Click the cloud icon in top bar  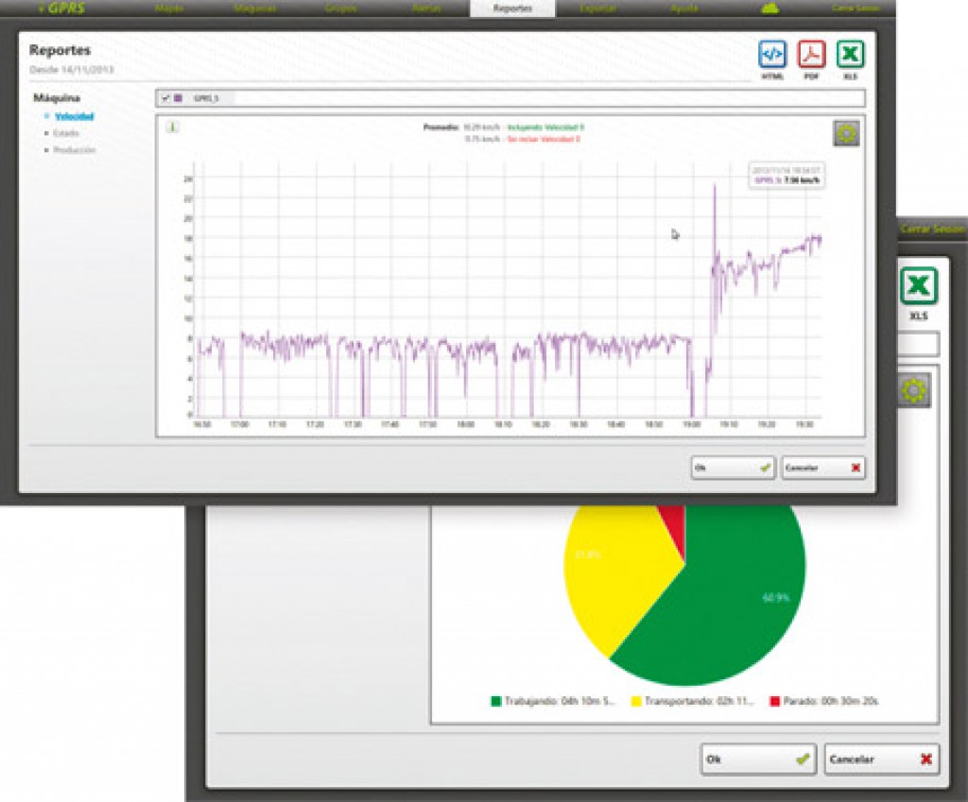(x=769, y=9)
